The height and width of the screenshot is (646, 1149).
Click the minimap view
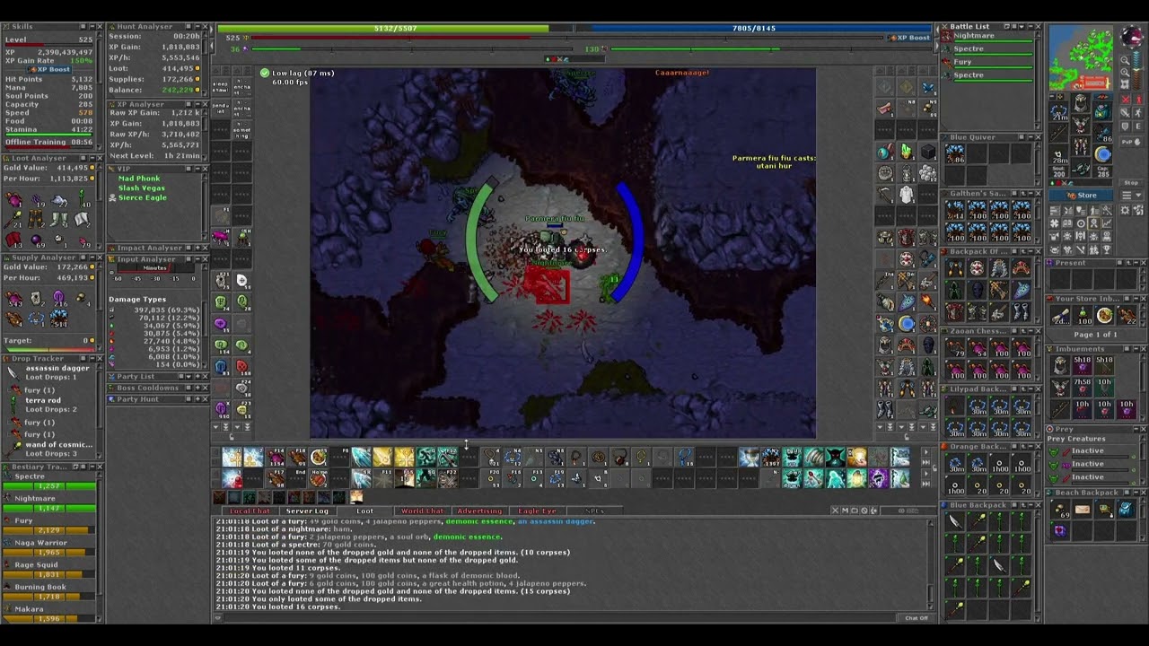point(1081,57)
